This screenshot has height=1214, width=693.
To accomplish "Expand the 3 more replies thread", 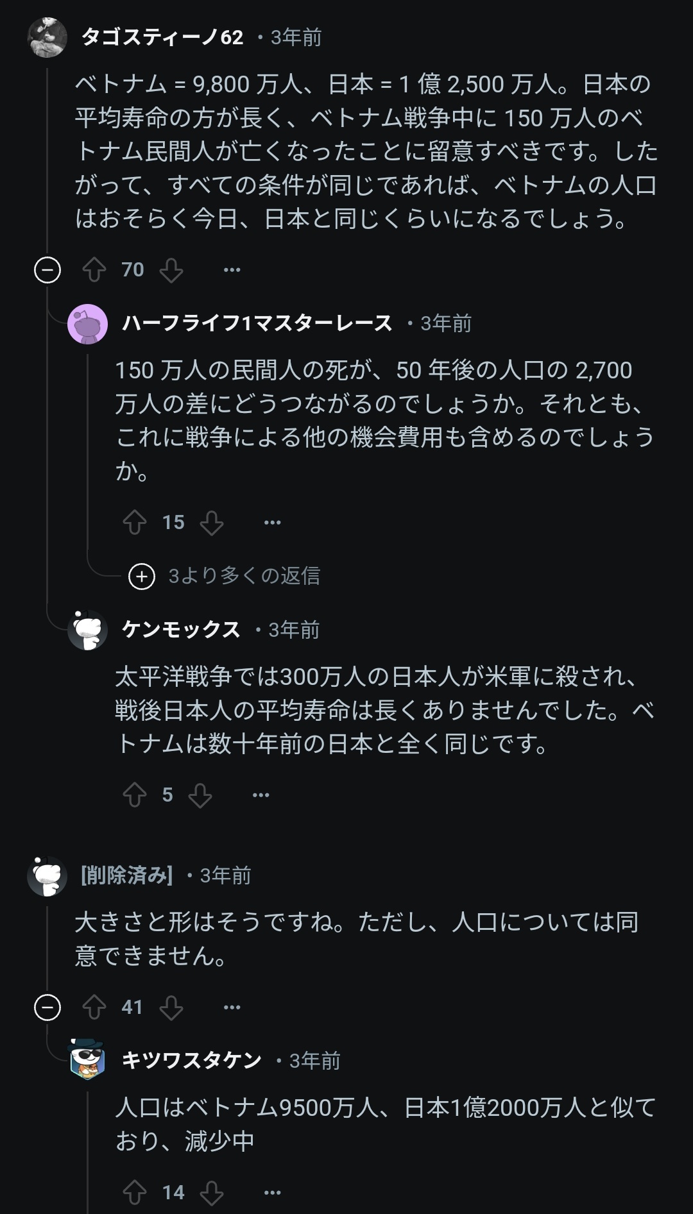I will click(142, 576).
